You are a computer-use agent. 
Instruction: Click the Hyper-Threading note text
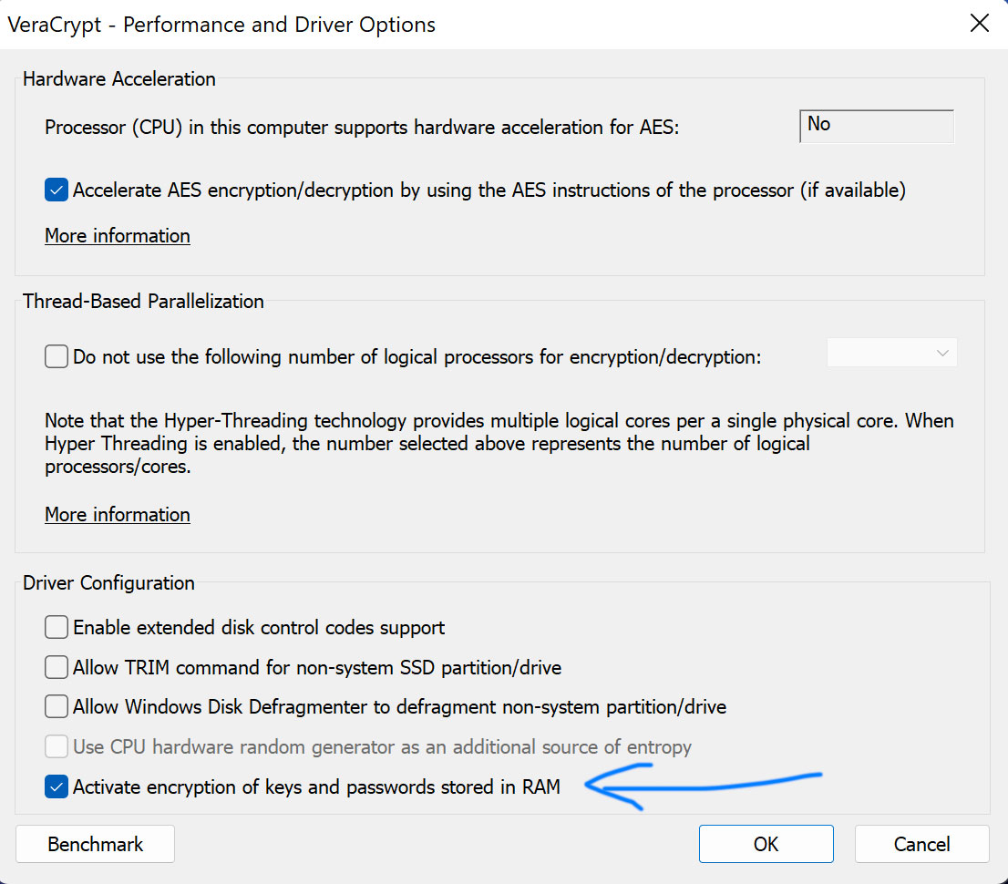point(499,444)
